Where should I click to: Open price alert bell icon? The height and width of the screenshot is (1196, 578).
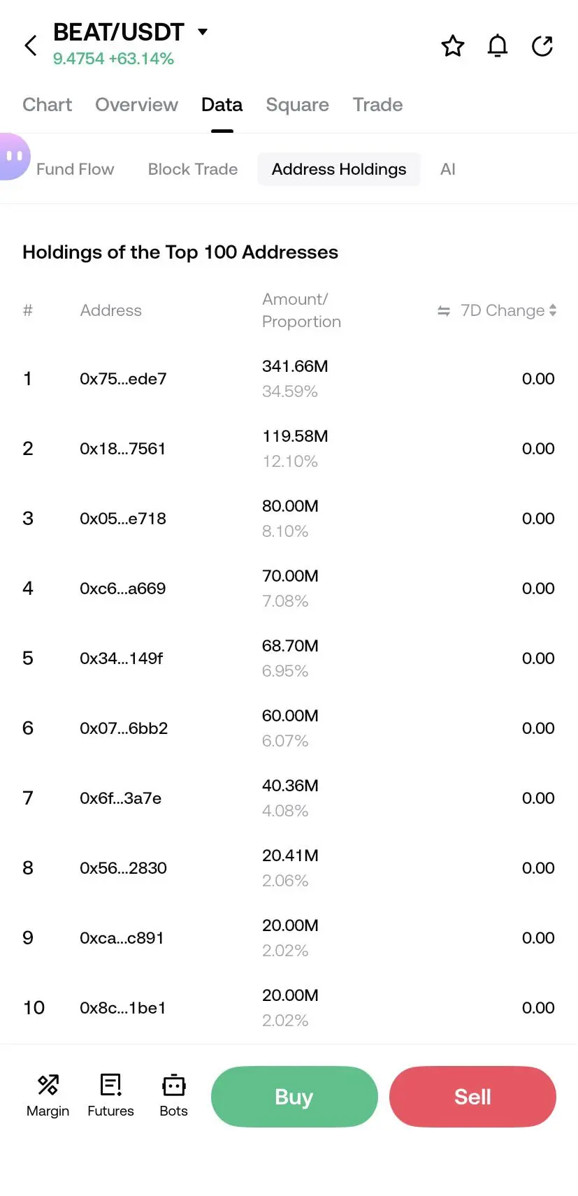498,45
